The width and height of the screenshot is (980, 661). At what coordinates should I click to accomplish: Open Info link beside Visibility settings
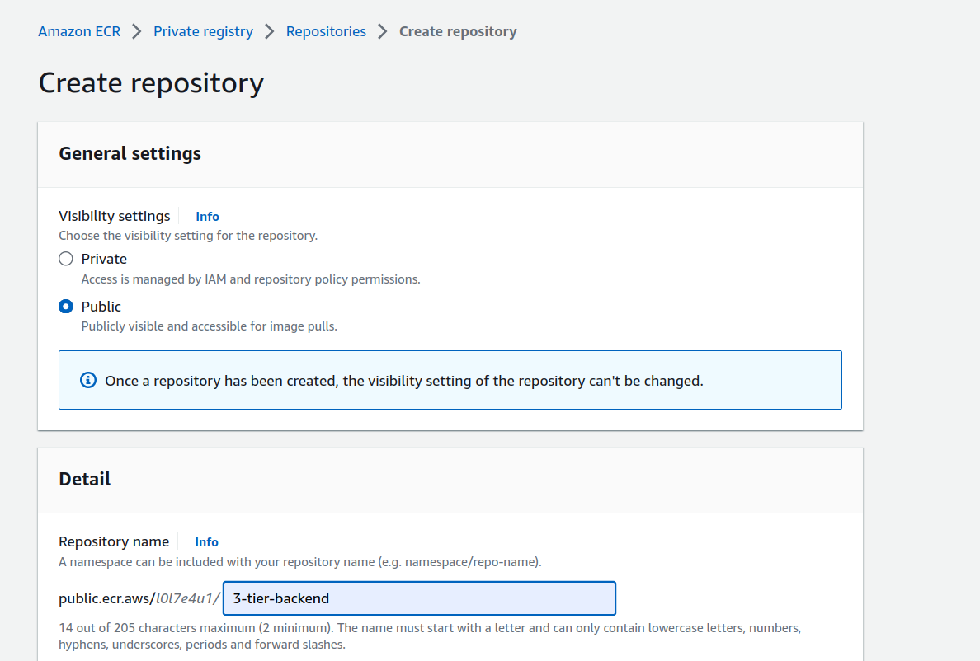coord(207,217)
